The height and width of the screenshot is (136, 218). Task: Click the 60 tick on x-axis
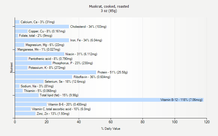pyautogui.click(x=111, y=122)
